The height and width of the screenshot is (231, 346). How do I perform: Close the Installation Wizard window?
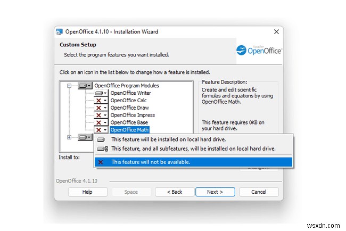[276, 32]
